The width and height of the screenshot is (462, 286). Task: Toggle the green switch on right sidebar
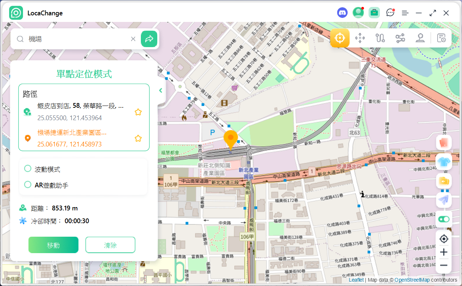[444, 219]
